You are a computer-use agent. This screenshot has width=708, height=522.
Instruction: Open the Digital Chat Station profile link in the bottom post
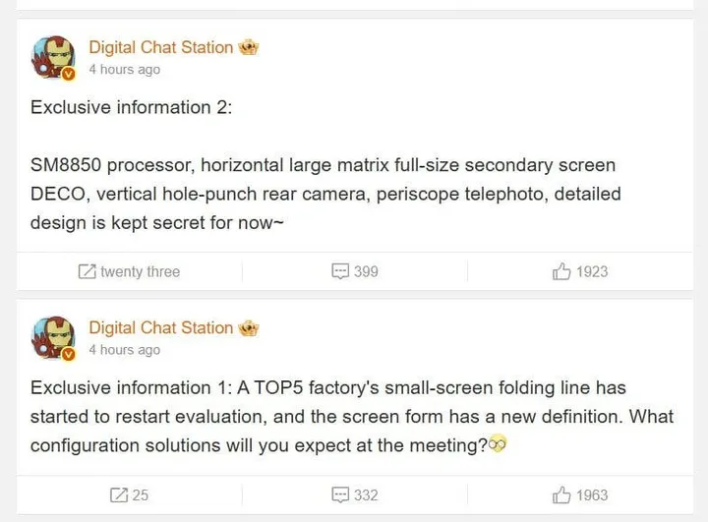(161, 327)
